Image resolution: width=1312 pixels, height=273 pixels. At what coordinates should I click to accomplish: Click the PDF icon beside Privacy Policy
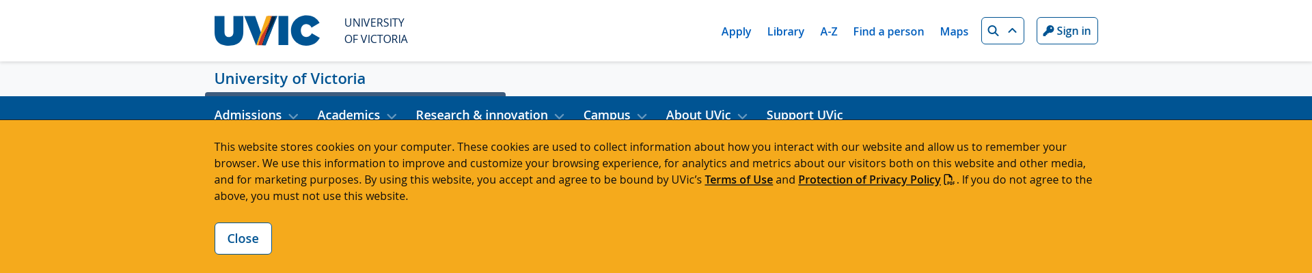(x=949, y=180)
